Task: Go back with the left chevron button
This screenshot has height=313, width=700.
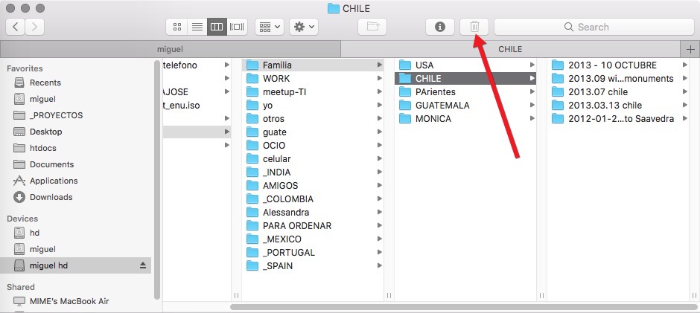Action: (15, 27)
